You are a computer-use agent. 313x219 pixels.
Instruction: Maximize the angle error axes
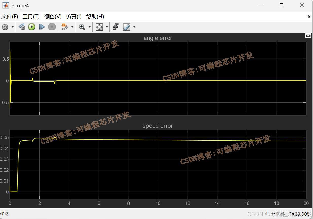308,36
